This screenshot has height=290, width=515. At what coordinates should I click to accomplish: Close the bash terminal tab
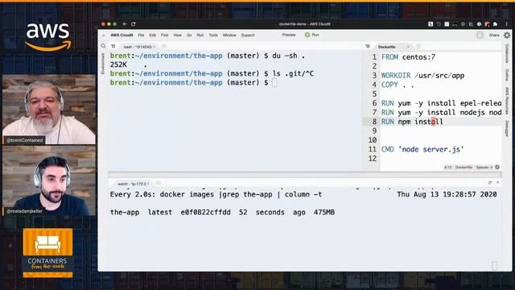154,47
